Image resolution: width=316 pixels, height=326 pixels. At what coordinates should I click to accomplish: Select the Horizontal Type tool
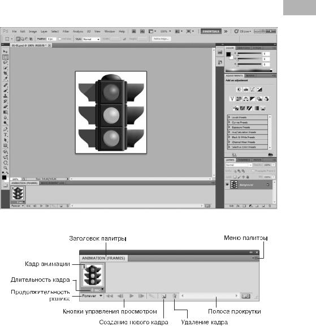click(5, 135)
